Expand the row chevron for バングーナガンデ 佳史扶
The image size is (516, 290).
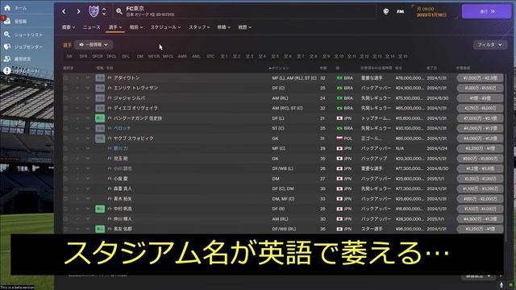(88, 118)
